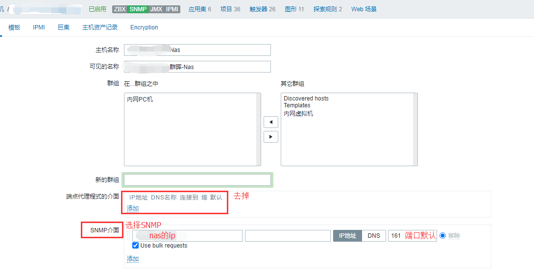Open the 图形 11 link
This screenshot has width=534, height=275.
click(294, 9)
